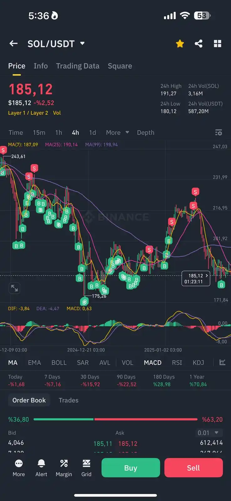The height and width of the screenshot is (501, 231).
Task: Tap the MACD: 0,63 readout
Action: click(x=79, y=309)
